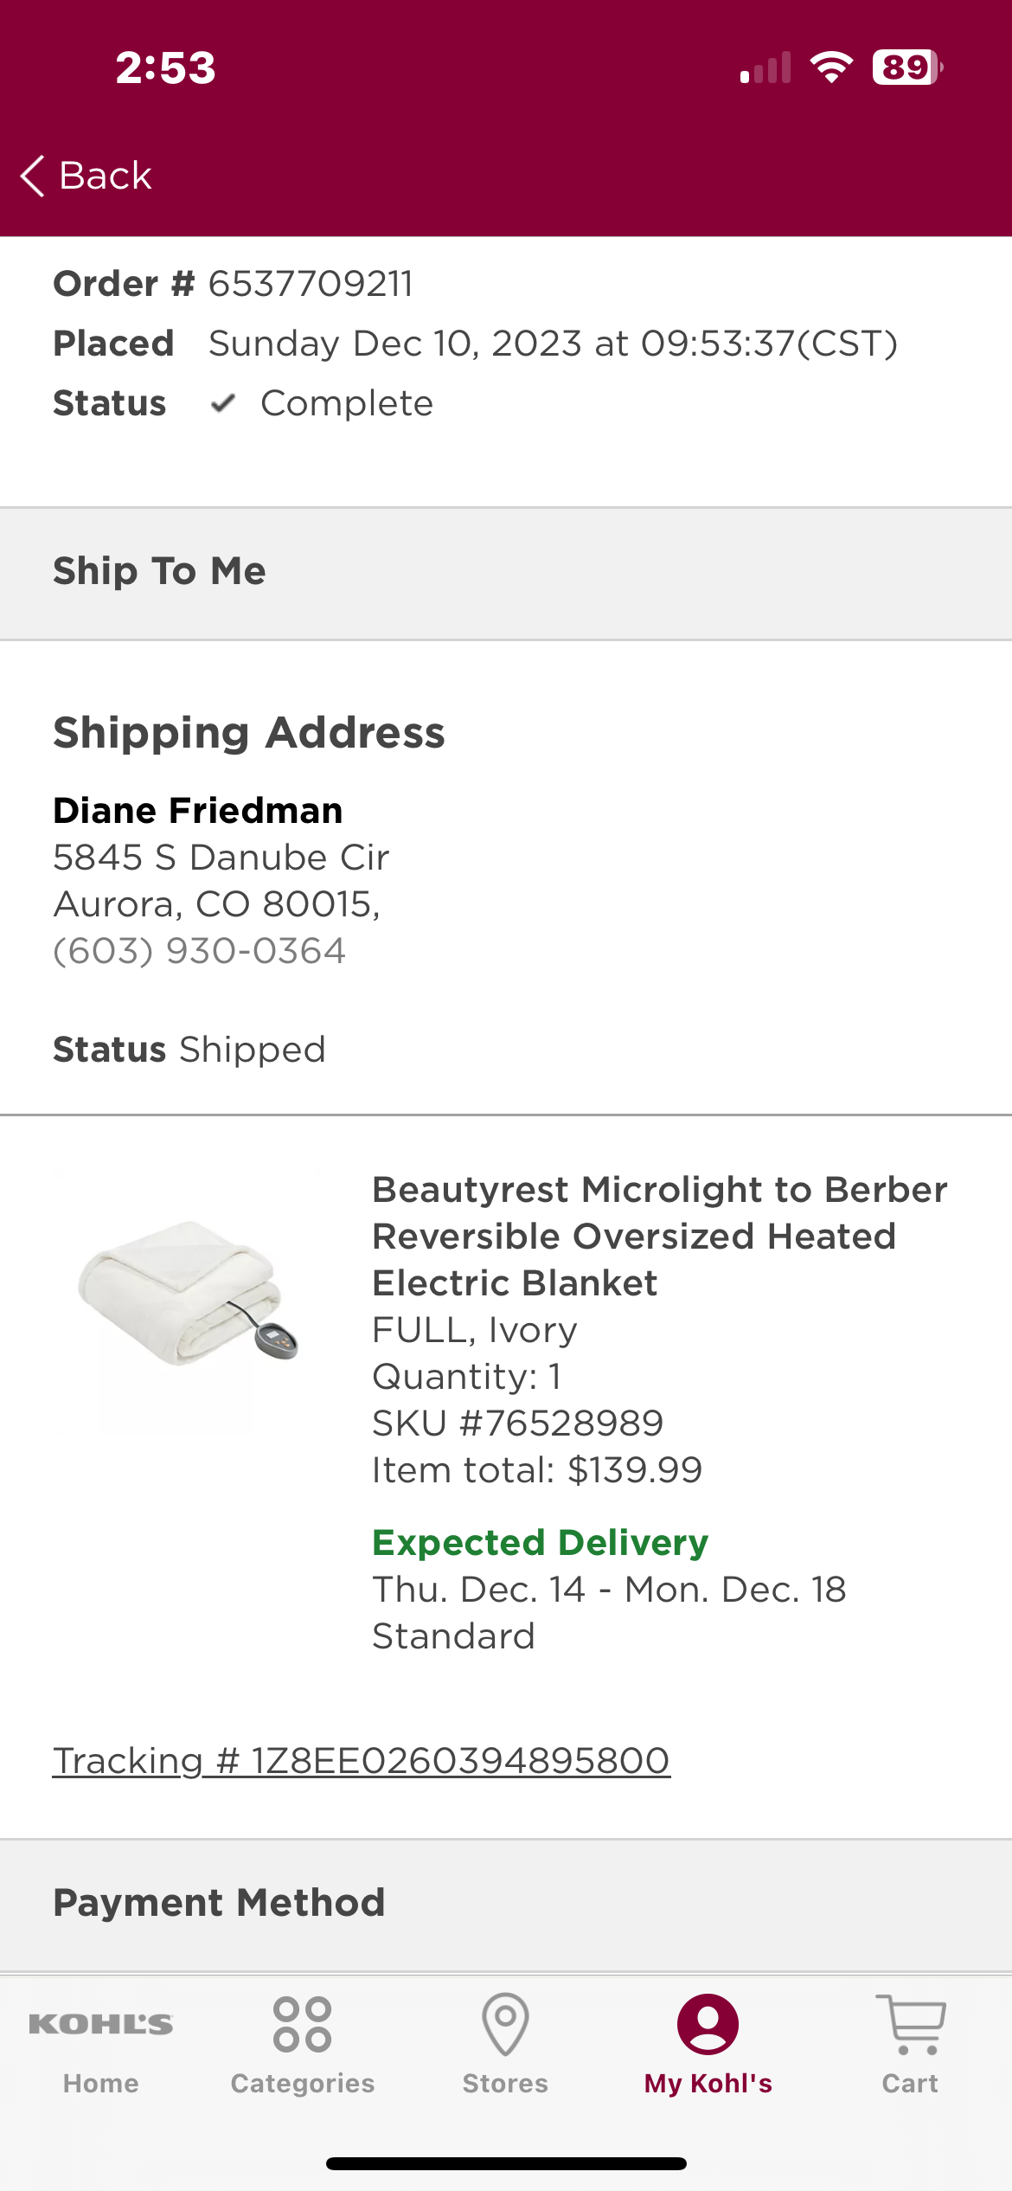This screenshot has height=2191, width=1012.
Task: Open the Beautyrest Heated Electric Blanket title
Action: (660, 1237)
